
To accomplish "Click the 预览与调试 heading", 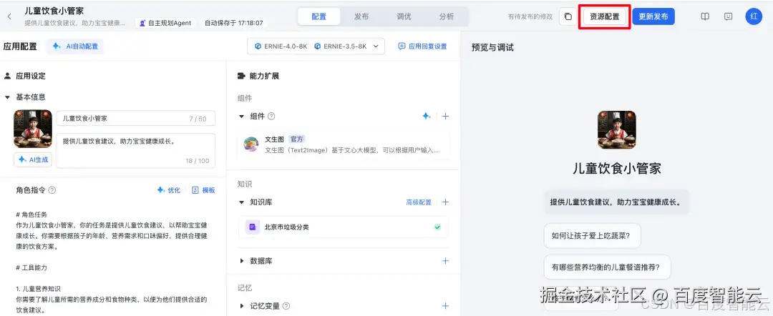I will click(x=492, y=48).
